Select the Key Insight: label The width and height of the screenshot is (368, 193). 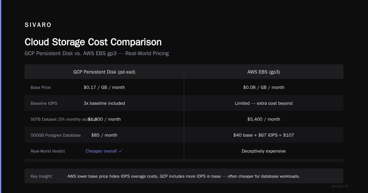click(x=41, y=176)
